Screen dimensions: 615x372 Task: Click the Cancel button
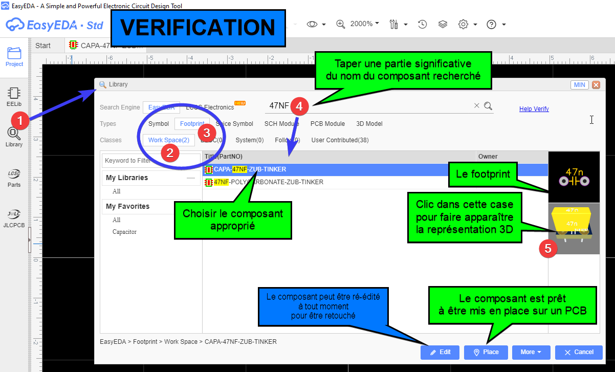click(579, 352)
